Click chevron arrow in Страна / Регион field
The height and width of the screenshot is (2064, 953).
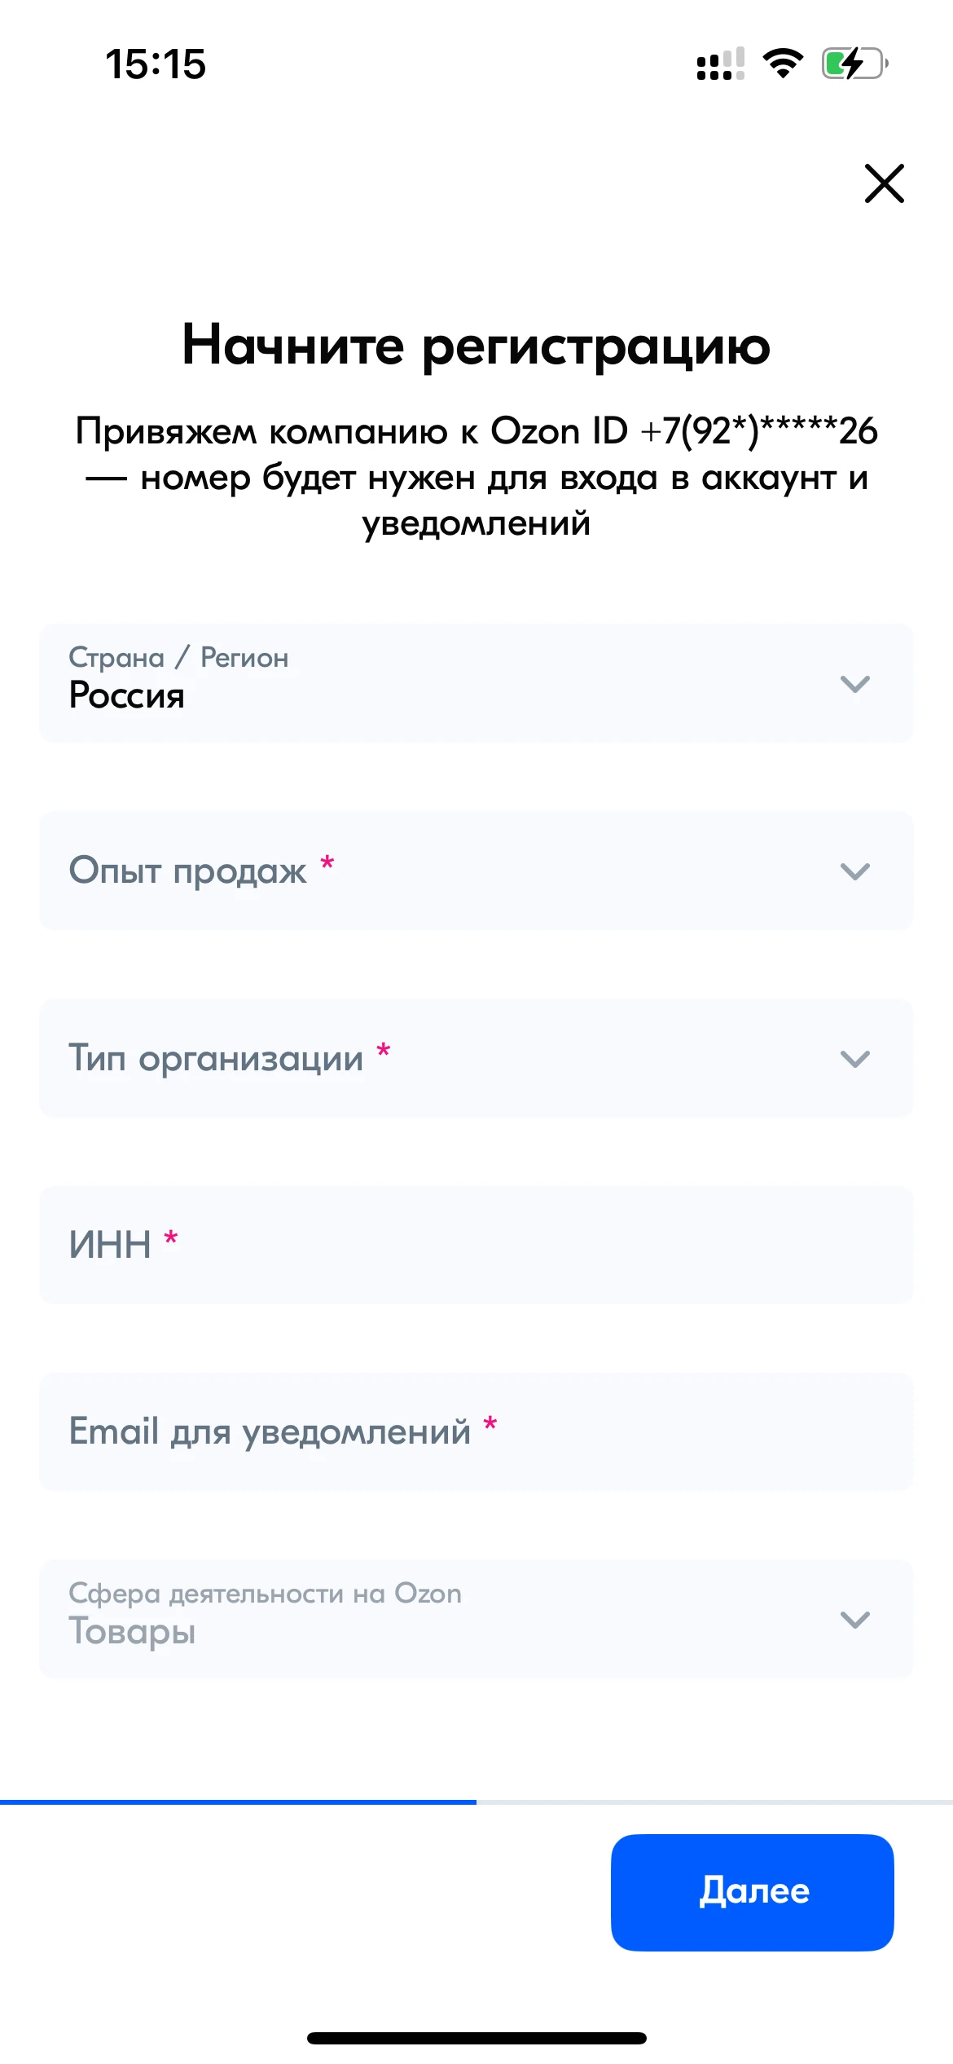(x=854, y=684)
